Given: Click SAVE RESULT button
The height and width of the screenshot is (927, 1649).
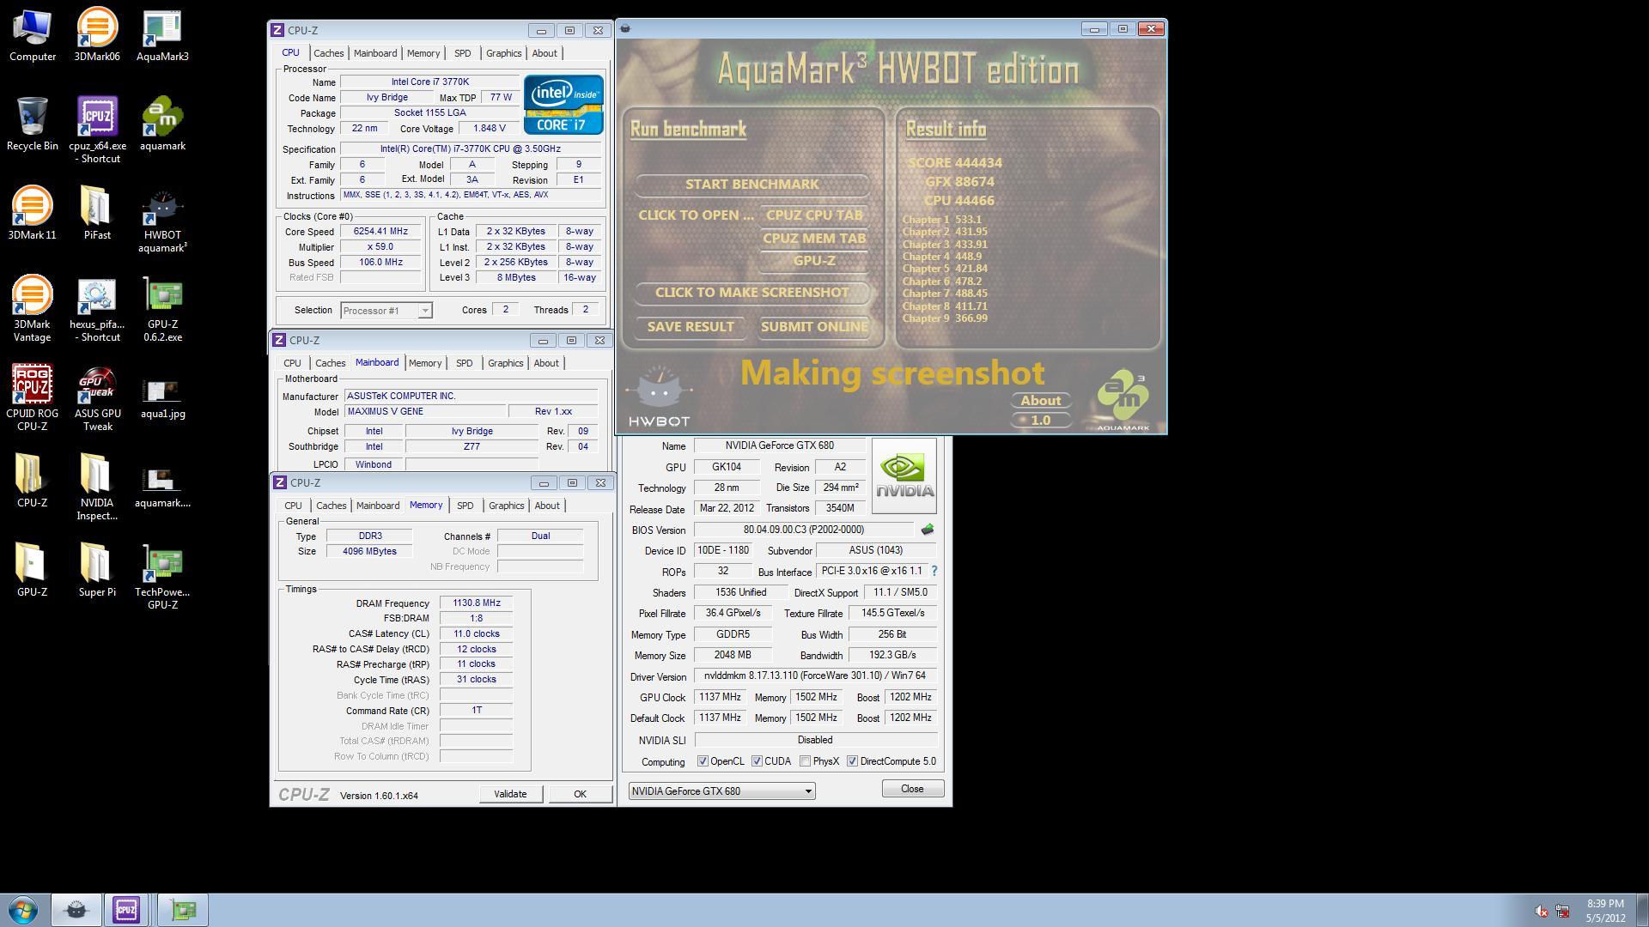Looking at the screenshot, I should pos(691,327).
